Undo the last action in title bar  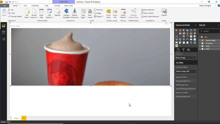click(10, 2)
